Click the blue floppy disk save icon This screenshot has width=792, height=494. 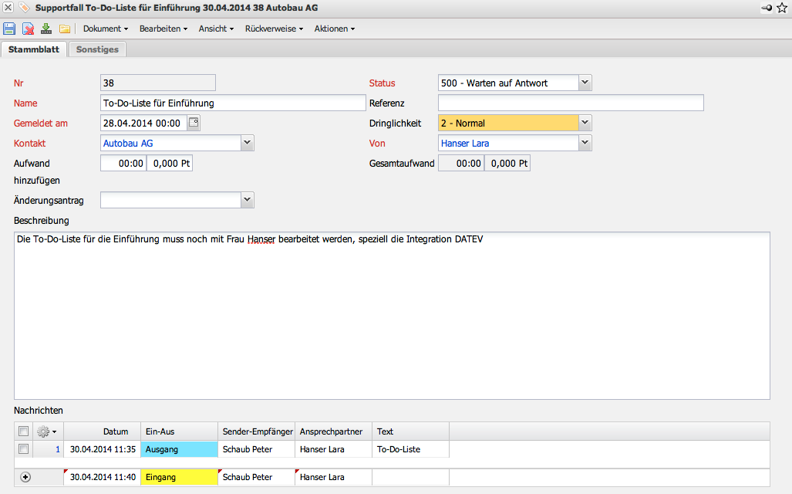click(x=9, y=29)
